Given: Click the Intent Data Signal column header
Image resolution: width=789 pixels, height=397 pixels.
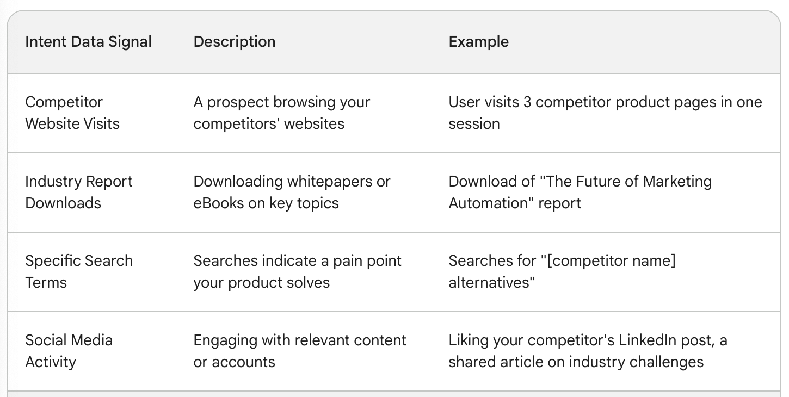Looking at the screenshot, I should [x=89, y=42].
